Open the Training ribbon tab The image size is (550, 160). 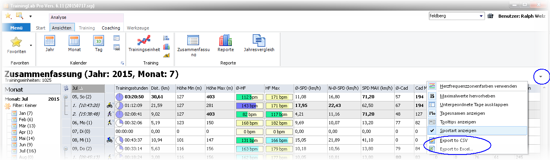point(87,28)
